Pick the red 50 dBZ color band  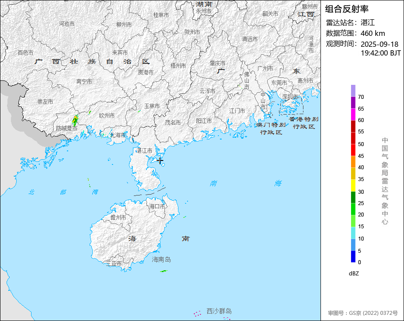[x=353, y=138]
